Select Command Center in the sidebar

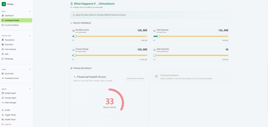pyautogui.click(x=16, y=20)
